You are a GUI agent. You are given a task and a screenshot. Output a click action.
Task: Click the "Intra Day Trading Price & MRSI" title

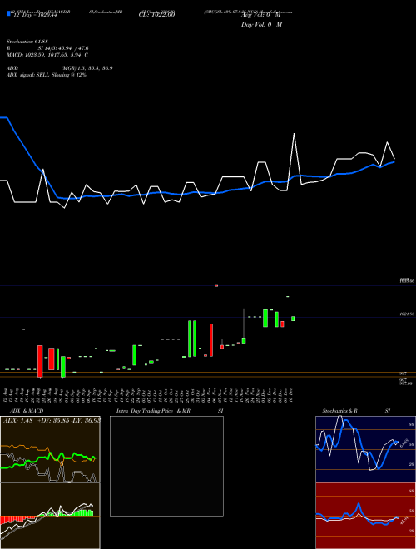(170, 411)
